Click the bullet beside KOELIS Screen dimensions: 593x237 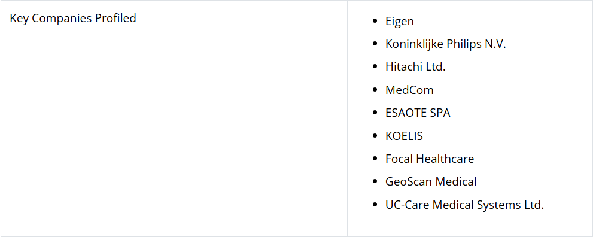click(x=375, y=136)
